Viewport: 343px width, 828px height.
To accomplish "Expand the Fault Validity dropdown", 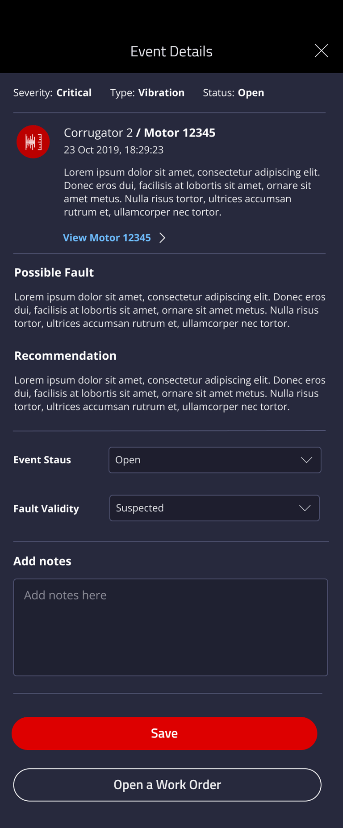I will 214,508.
